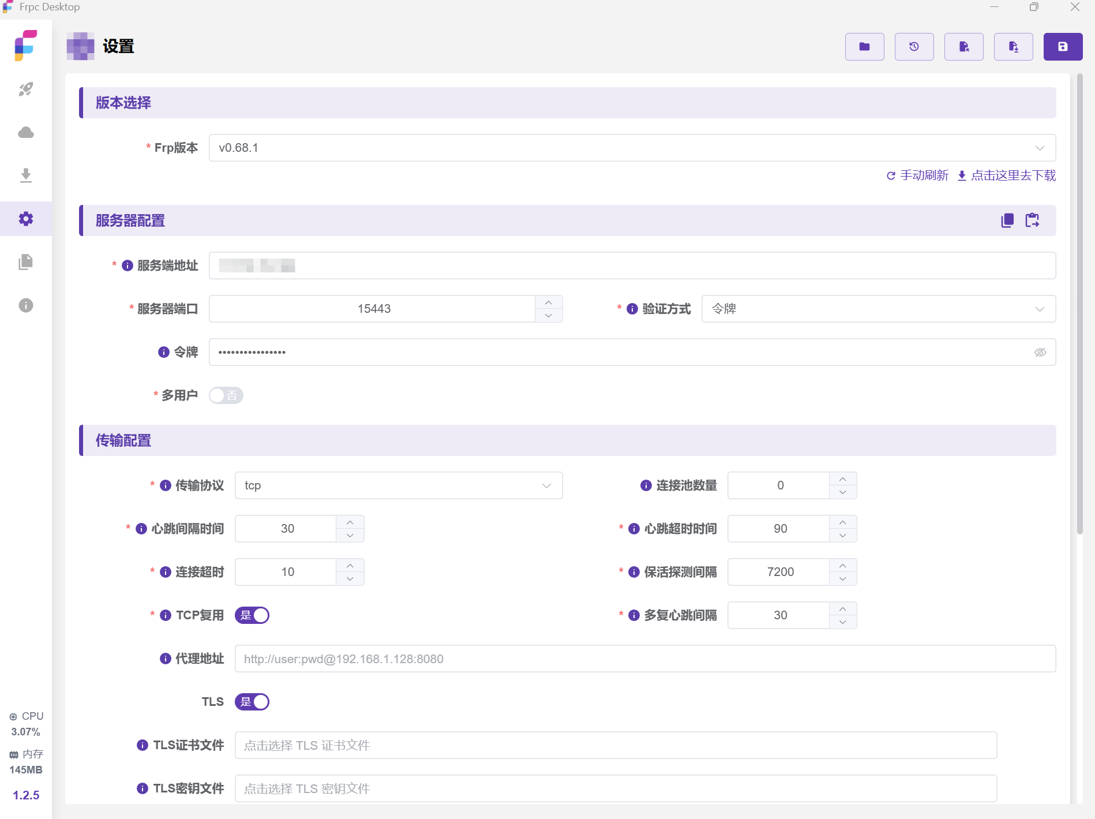
Task: Click info icon beside 心跳超时时间
Action: [634, 529]
